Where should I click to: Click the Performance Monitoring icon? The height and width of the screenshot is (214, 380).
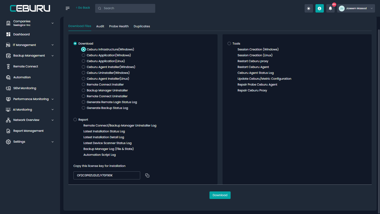click(8, 99)
